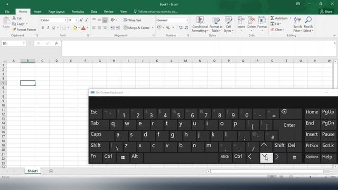Open Cell Styles gallery
Image resolution: width=338 pixels, height=190 pixels.
coord(228,24)
